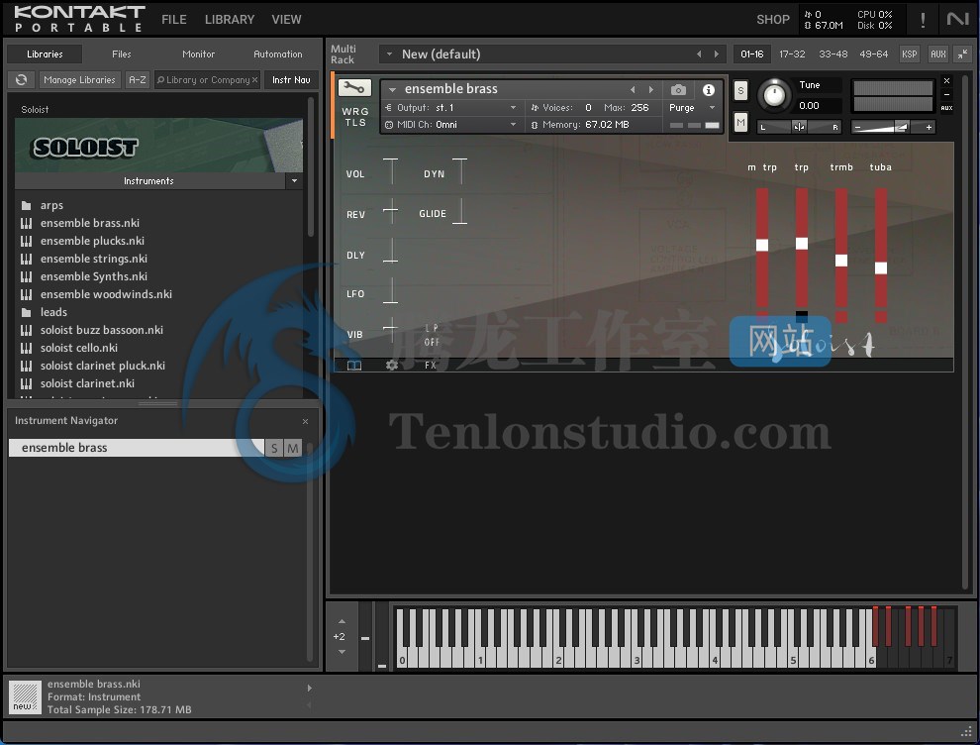Adjust the m trp volume fader
Screen dimensions: 980x745
tap(762, 245)
